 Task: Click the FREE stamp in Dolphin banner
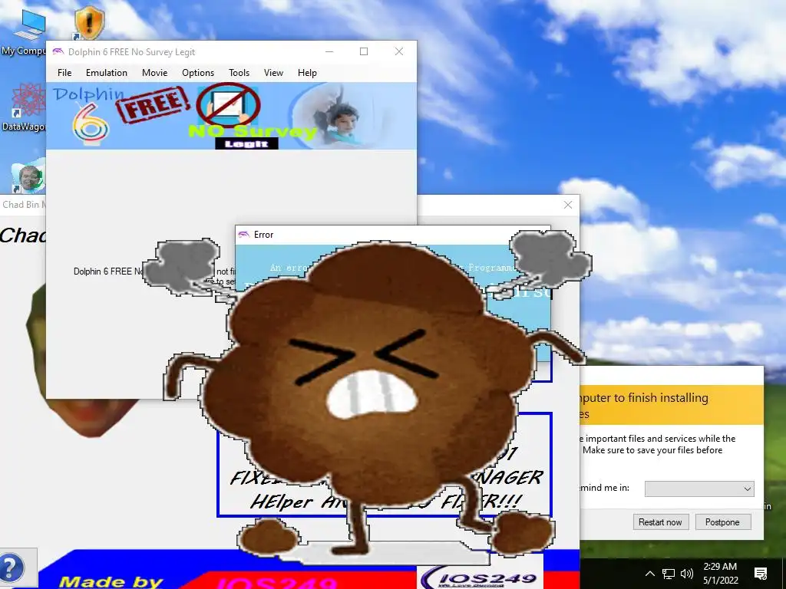[153, 104]
